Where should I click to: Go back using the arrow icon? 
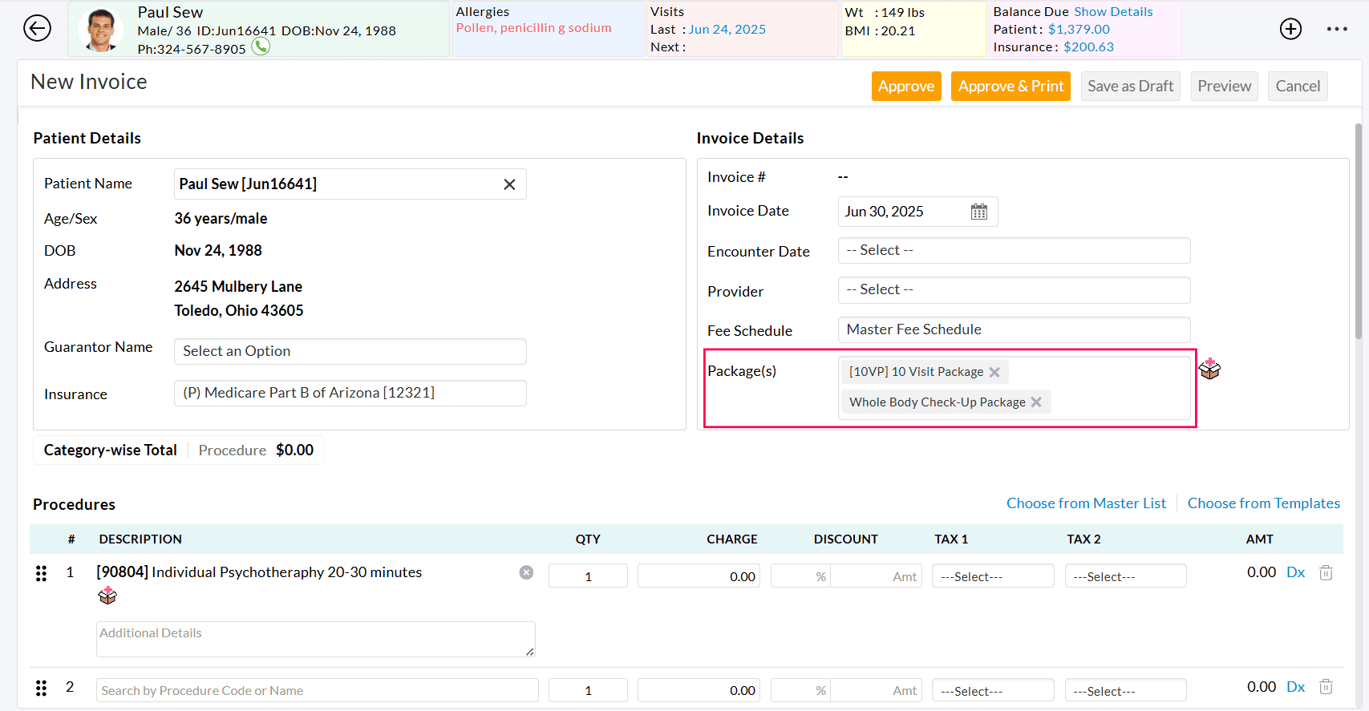tap(37, 28)
